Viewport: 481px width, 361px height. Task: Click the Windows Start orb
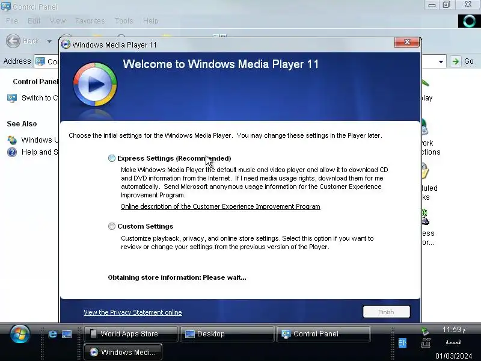tap(20, 334)
